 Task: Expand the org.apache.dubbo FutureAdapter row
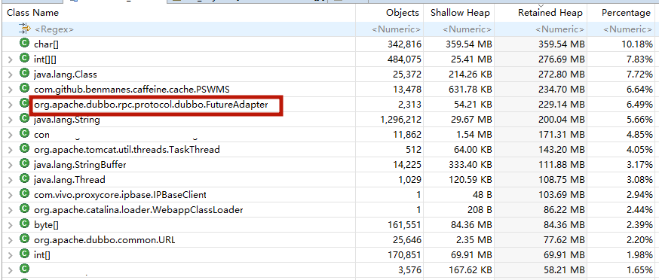tap(11, 105)
